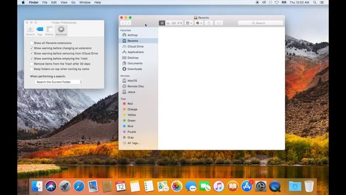Open the Help menu
This screenshot has height=195, width=346.
pyautogui.click(x=98, y=2)
